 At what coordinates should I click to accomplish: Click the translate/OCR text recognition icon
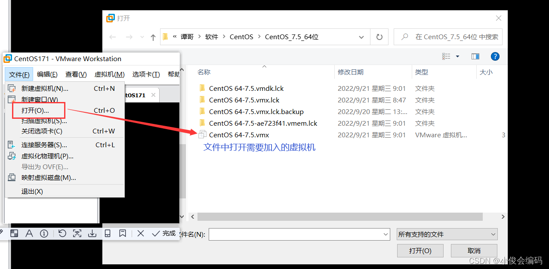click(77, 233)
